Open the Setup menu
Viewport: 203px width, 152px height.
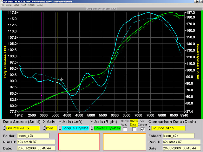coord(16,5)
